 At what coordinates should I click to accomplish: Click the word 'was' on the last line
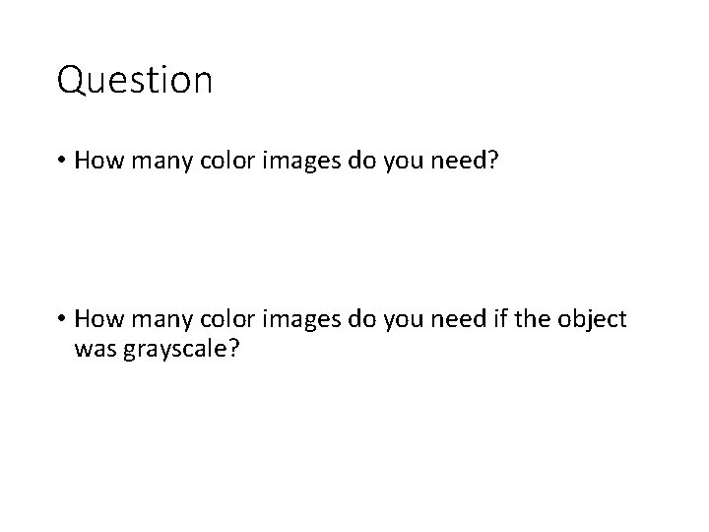(96, 349)
